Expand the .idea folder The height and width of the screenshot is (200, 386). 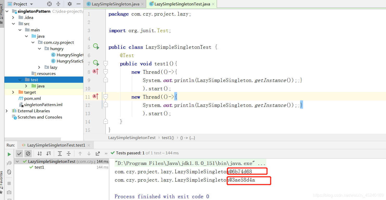click(x=13, y=17)
